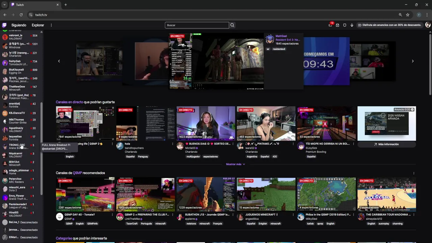Viewport: 432px width, 243px height.
Task: Open options menu for TÍO MIOPE card
Action: point(353,144)
